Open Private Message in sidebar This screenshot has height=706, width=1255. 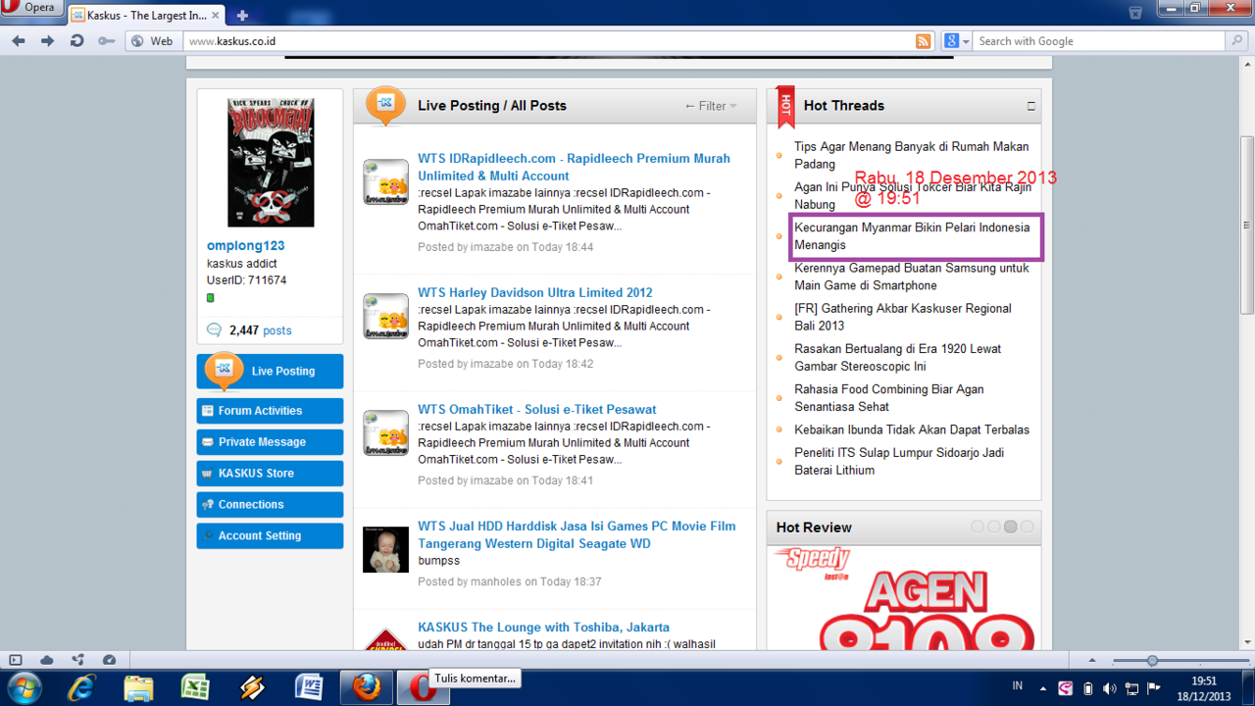click(x=271, y=442)
